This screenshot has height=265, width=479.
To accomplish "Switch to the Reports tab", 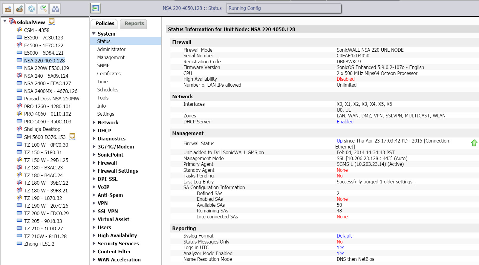I will coord(134,24).
